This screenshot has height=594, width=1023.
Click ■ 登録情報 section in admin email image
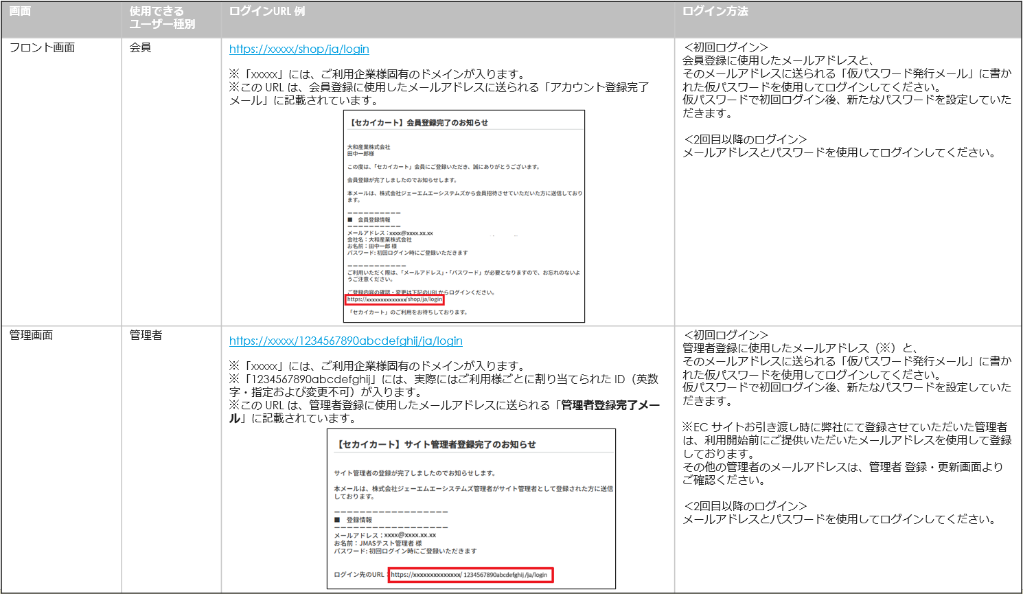354,520
